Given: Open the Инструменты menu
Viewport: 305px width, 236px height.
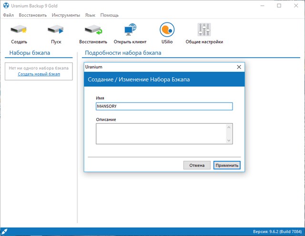Looking at the screenshot, I should (66, 15).
